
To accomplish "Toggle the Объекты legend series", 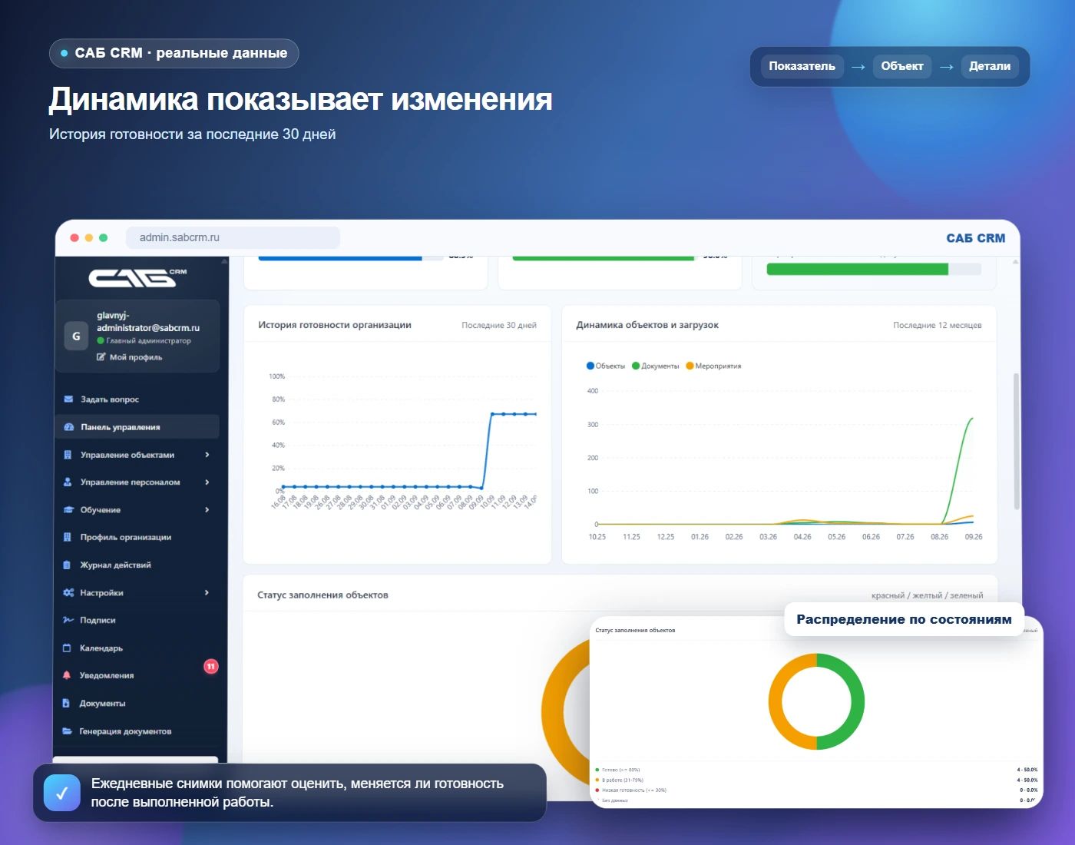I will pos(605,366).
